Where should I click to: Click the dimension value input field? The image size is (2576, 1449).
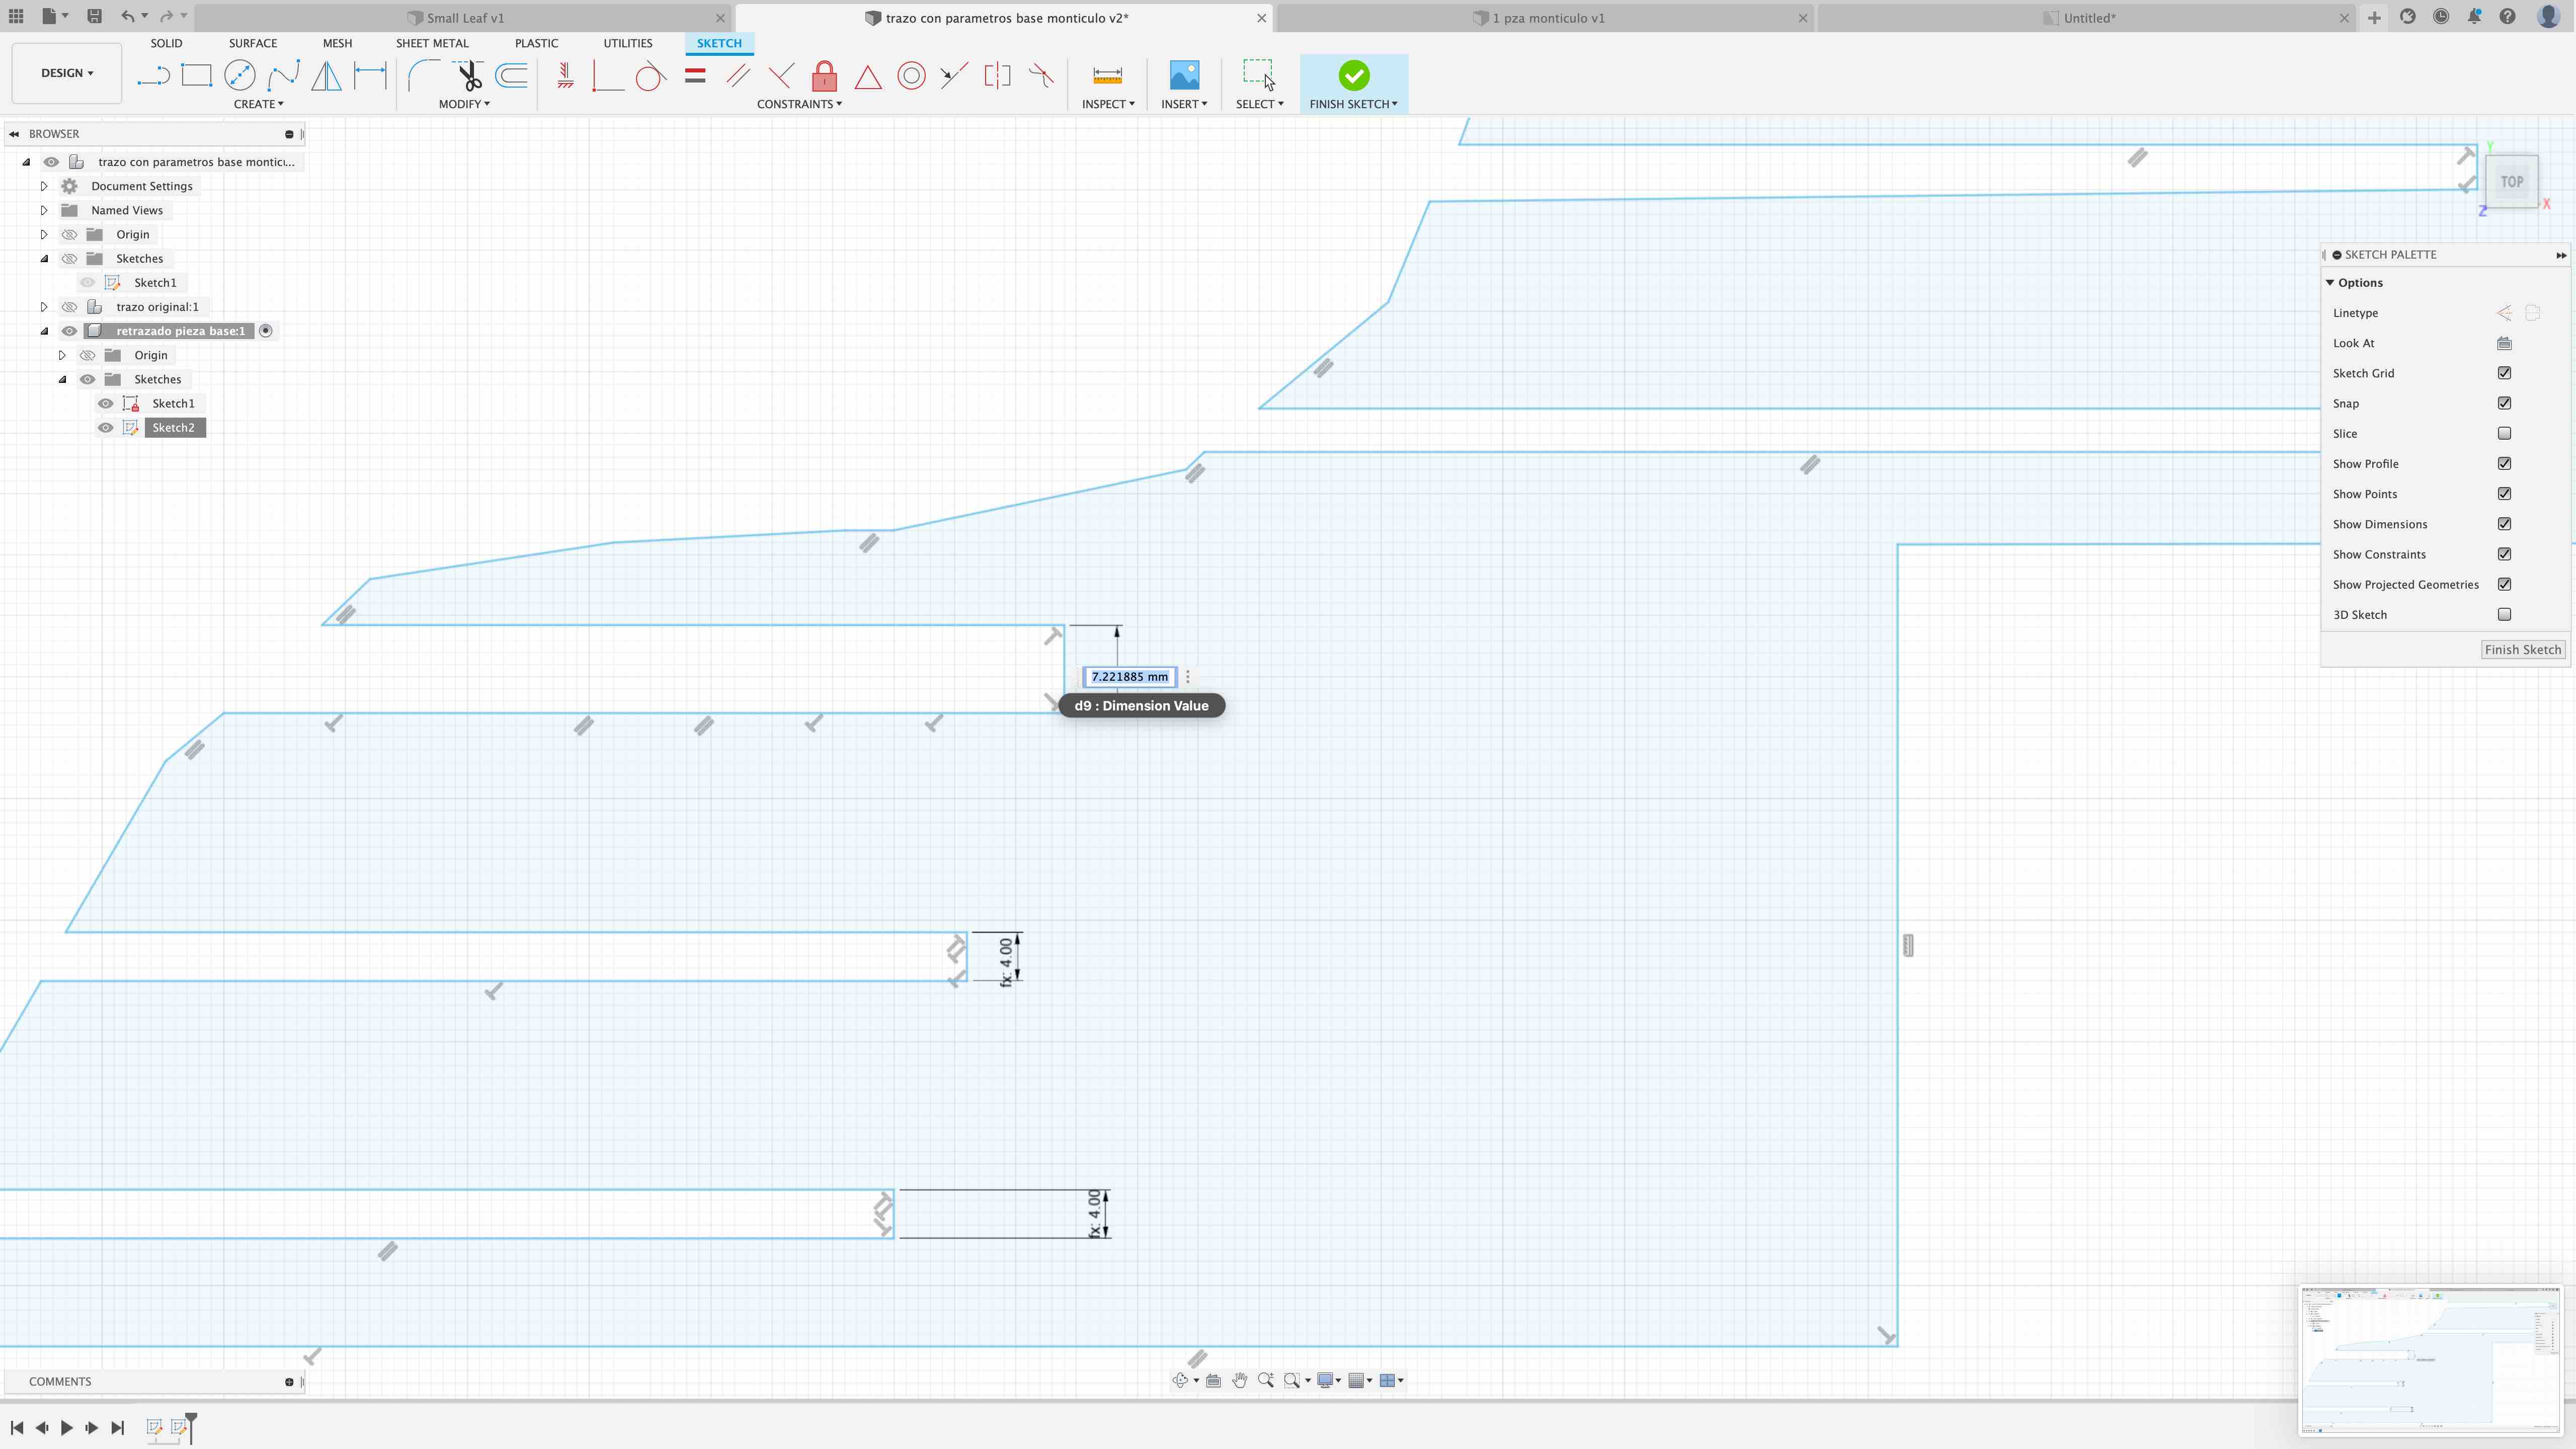click(1129, 677)
